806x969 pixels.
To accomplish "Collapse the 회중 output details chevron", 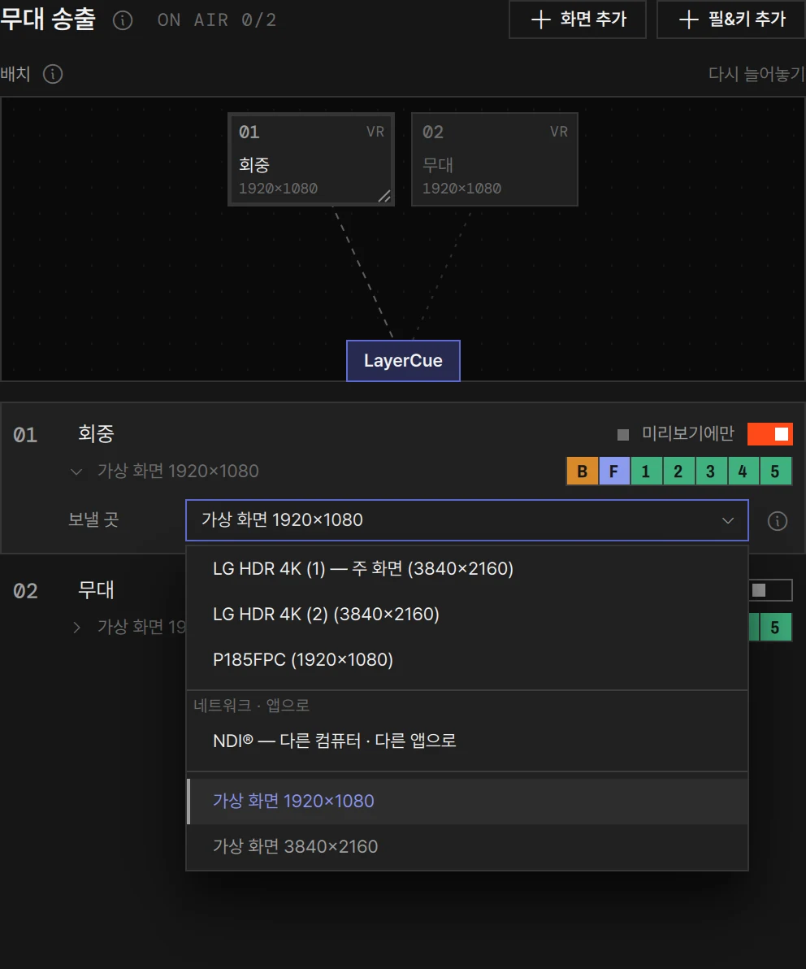I will (x=76, y=471).
